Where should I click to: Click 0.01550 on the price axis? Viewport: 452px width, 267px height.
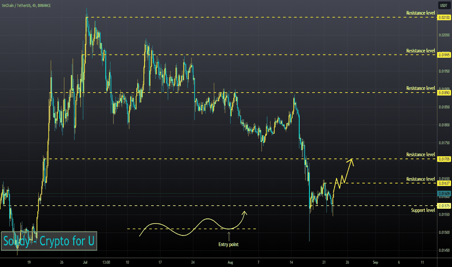click(444, 215)
